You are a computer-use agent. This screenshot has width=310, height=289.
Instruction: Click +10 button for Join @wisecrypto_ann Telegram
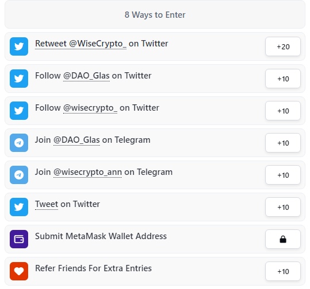283,175
